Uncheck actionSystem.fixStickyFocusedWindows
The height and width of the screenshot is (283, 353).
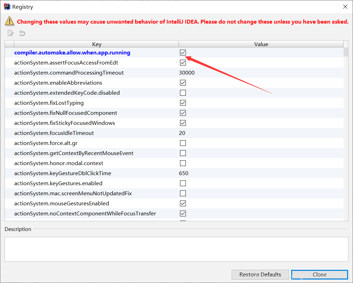click(183, 123)
